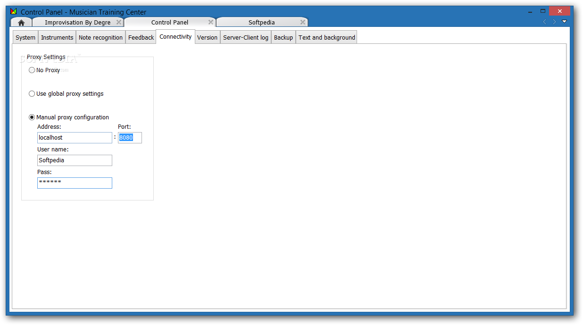Show previous tabs with left arrow
This screenshot has height=325, width=583.
tap(544, 22)
